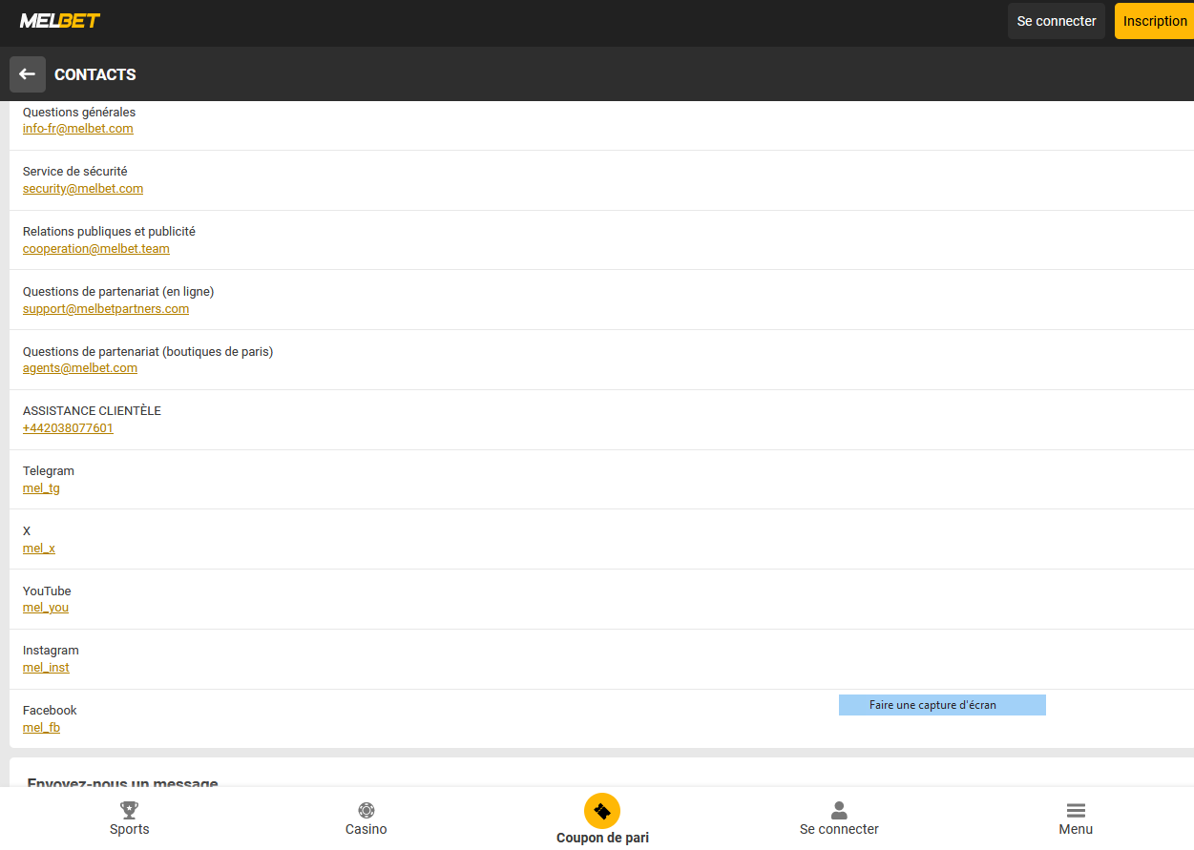Screen dimensions: 1194x850
Task: Click the Questions générales label
Action: [79, 113]
